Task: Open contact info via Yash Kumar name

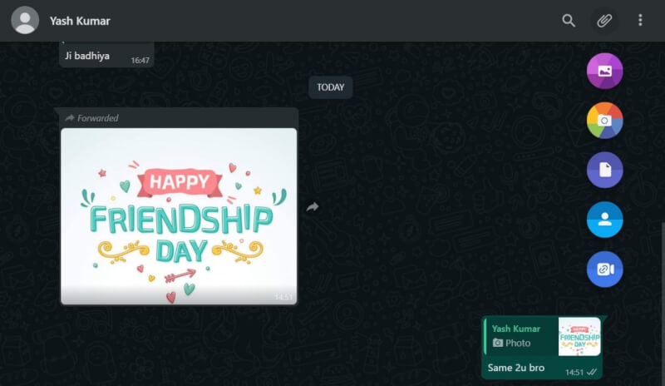Action: [x=80, y=21]
